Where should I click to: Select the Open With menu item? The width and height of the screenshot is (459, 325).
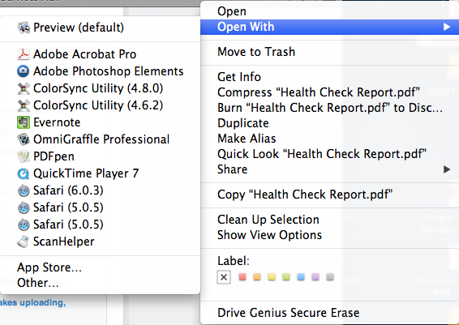point(329,27)
